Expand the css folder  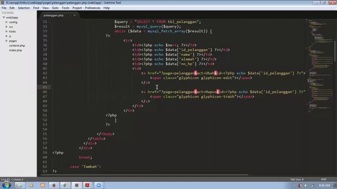(6, 27)
